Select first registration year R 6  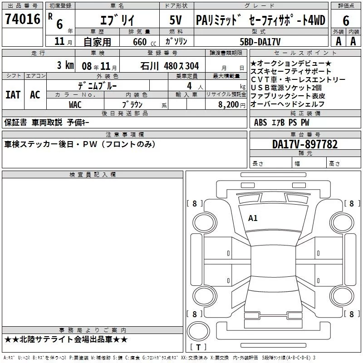[56, 21]
